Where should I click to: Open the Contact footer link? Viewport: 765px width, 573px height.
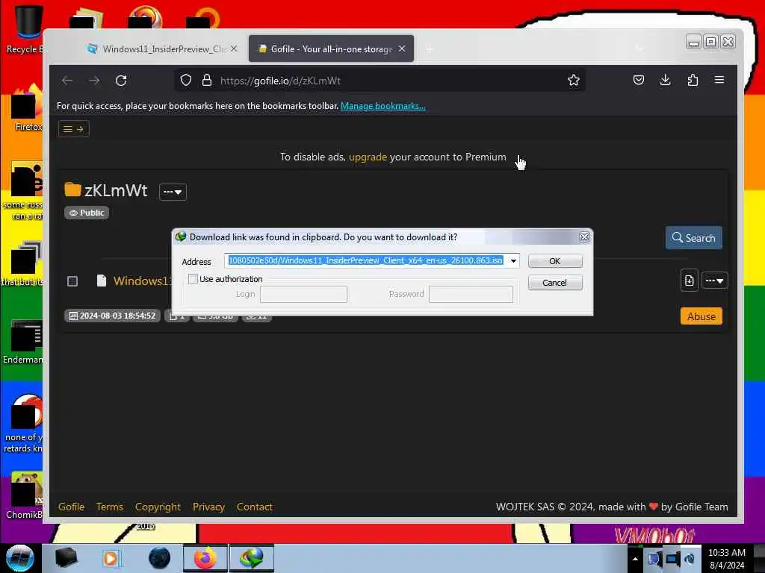click(x=254, y=507)
